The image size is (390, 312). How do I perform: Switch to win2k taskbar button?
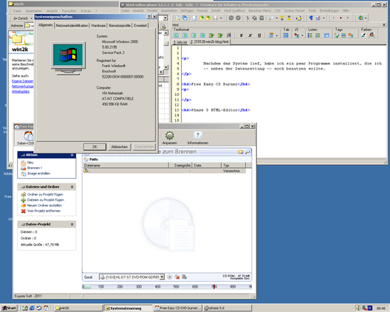78,308
